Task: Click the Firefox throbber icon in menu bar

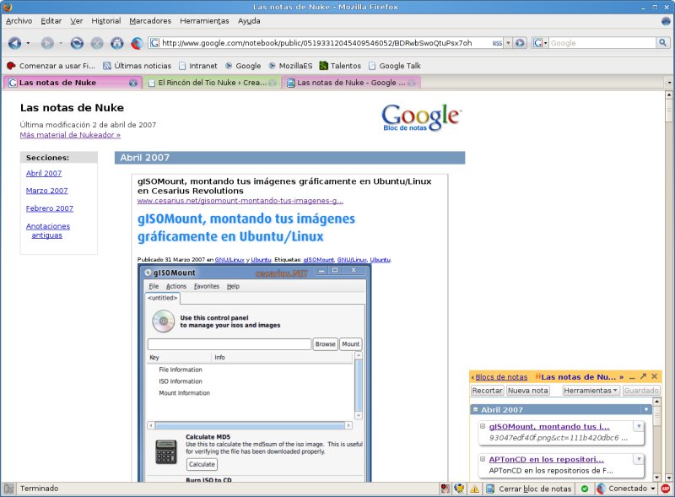Action: pyautogui.click(x=666, y=20)
